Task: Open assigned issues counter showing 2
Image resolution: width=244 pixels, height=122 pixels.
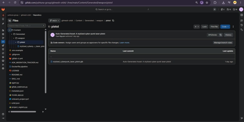Action: coord(223,9)
